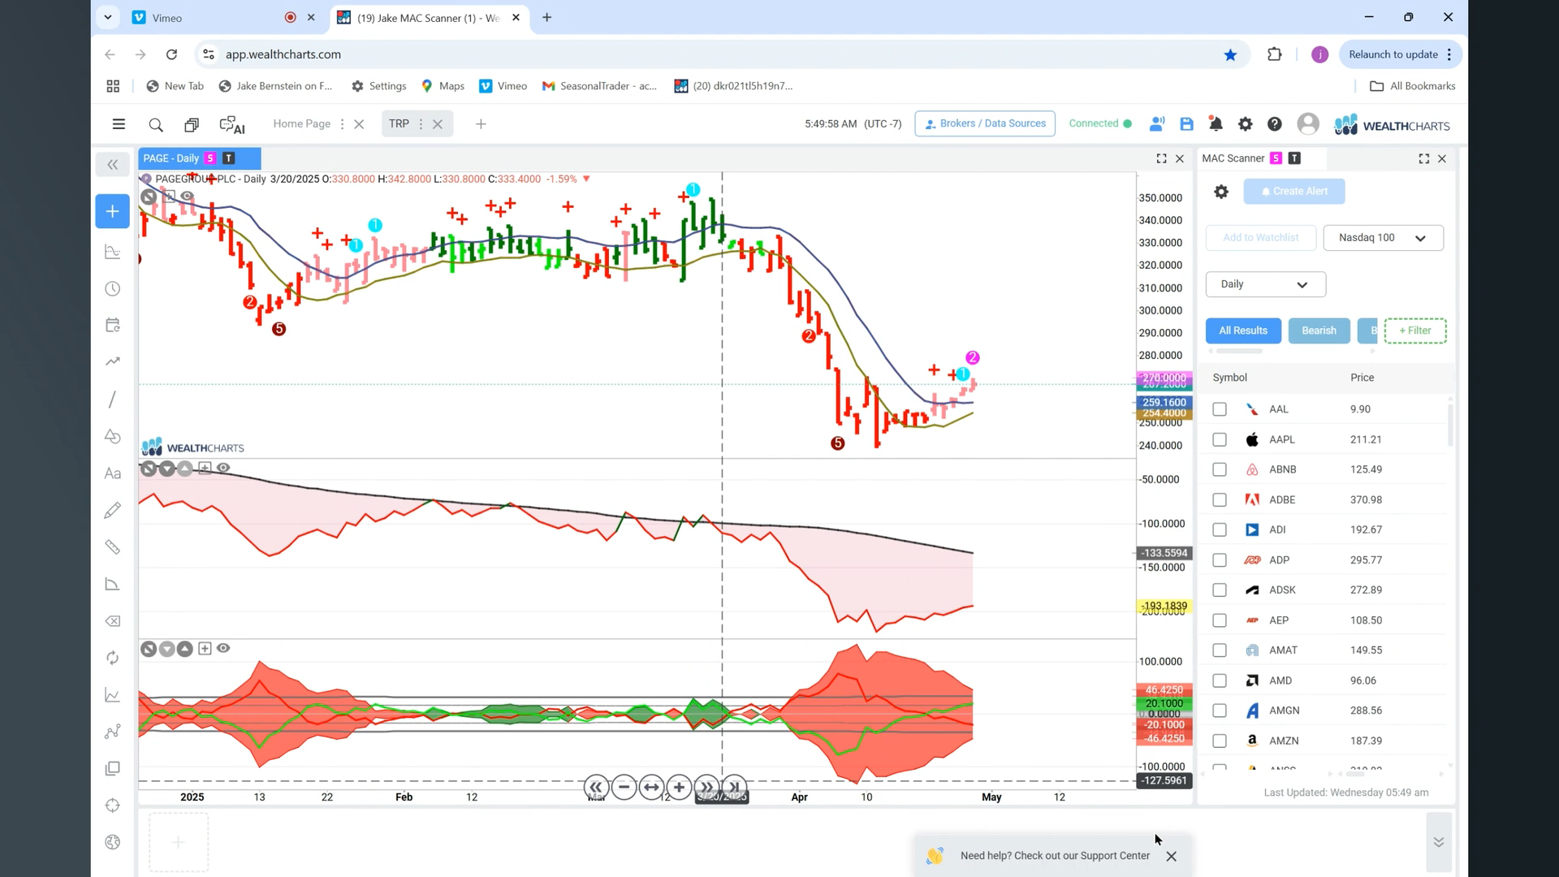Open the Nasdaq 100 dropdown
This screenshot has height=877, width=1559.
coord(1384,238)
